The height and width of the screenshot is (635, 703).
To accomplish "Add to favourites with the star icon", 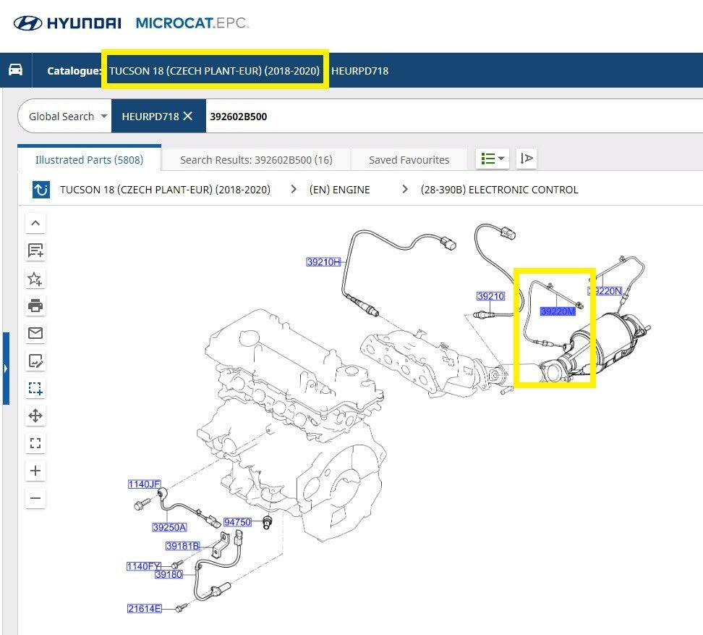I will 35,278.
